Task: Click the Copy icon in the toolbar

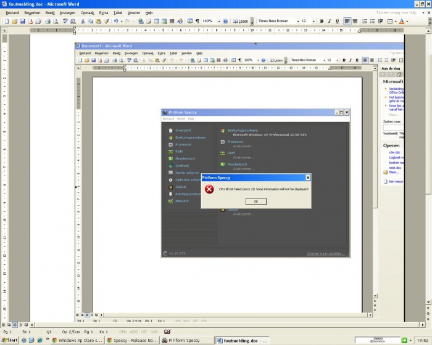Action: click(x=90, y=21)
